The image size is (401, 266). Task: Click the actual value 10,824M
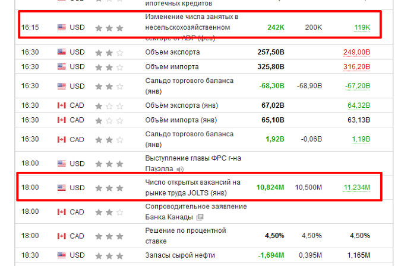tap(270, 188)
